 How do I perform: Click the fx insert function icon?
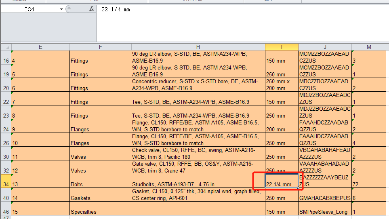coord(92,9)
